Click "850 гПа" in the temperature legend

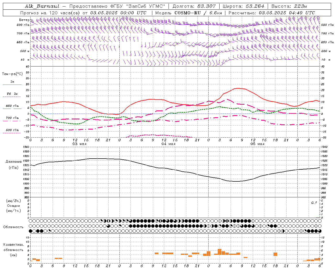click(x=12, y=106)
